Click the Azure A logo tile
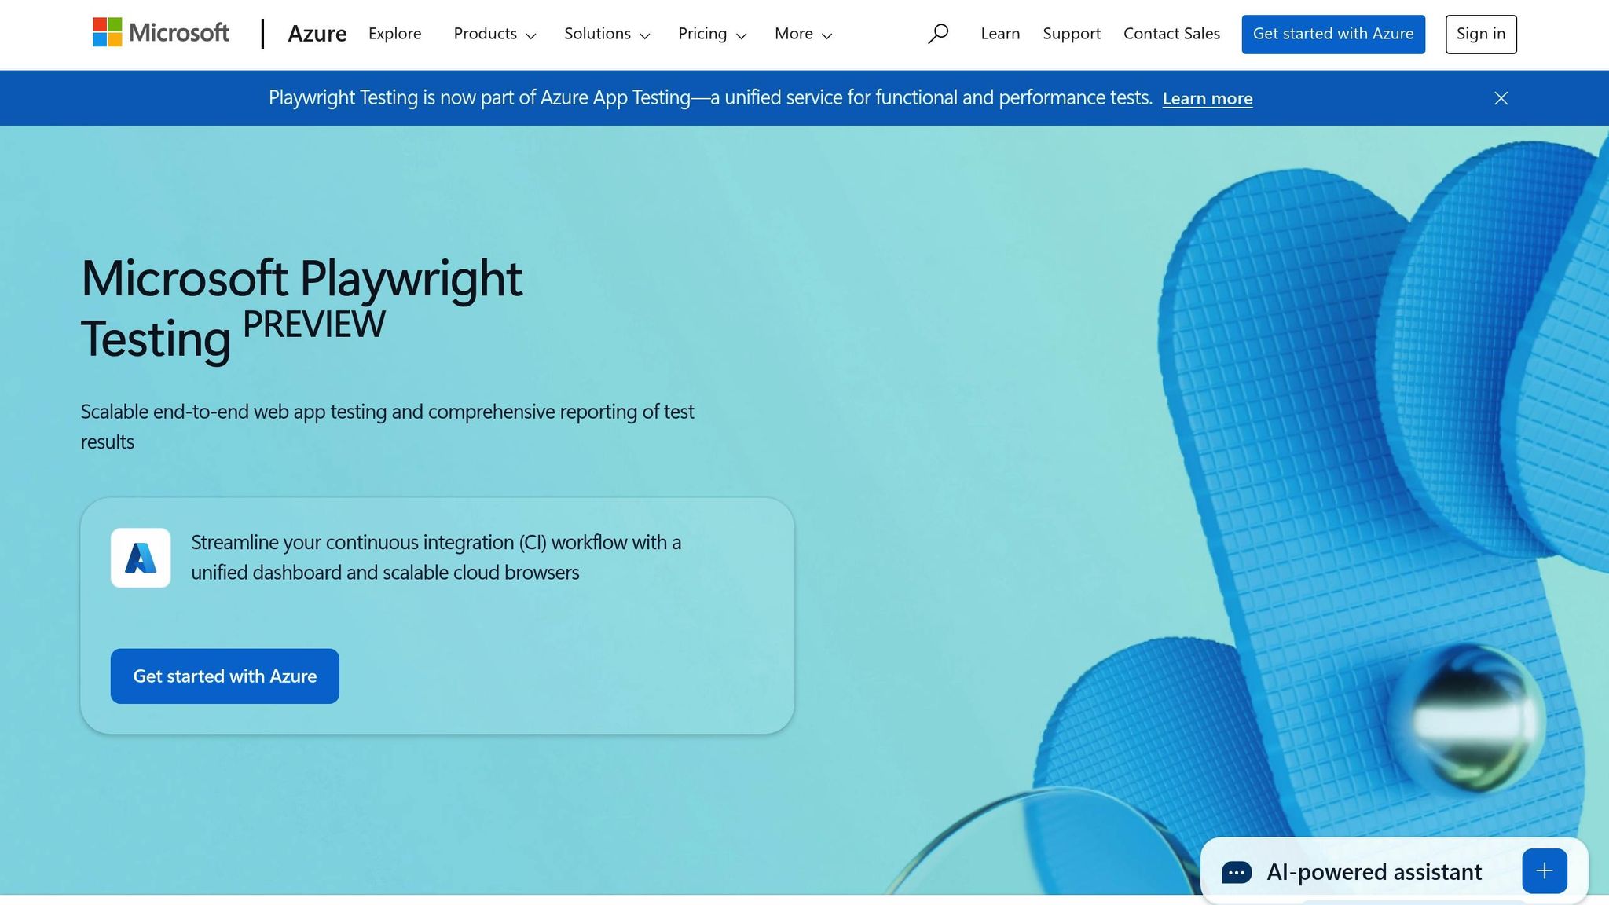 [x=141, y=558]
